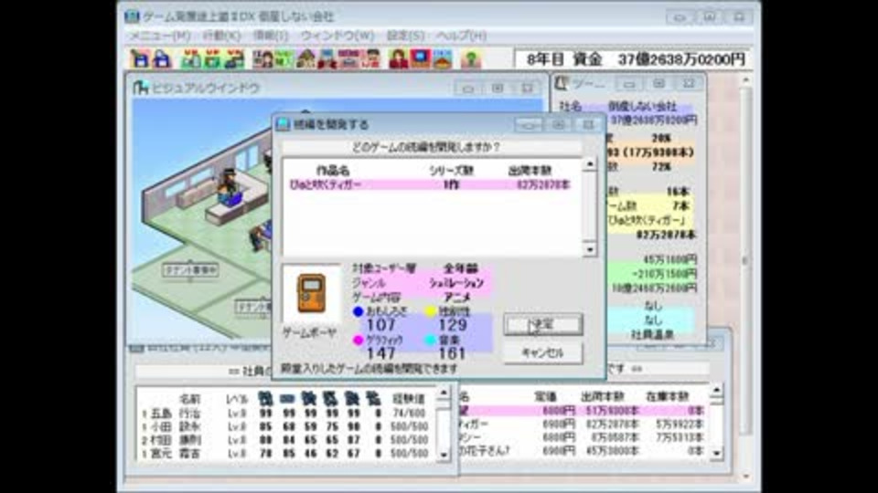The width and height of the screenshot is (878, 493).
Task: Click the staff list scroll up arrow
Action: pos(444,393)
